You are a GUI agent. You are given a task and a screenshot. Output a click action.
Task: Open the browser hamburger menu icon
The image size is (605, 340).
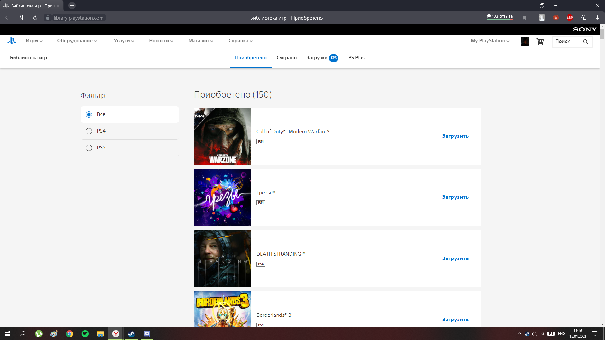[556, 6]
